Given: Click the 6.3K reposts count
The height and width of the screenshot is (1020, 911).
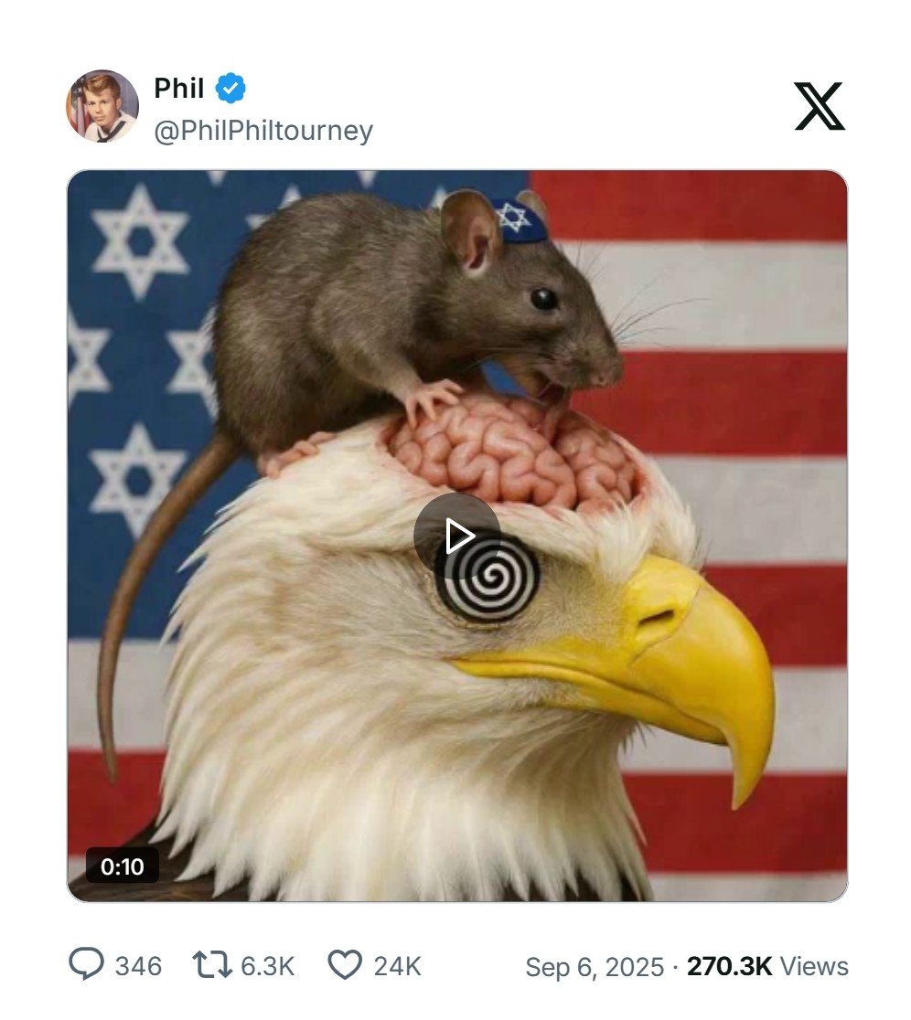Looking at the screenshot, I should coord(268,966).
